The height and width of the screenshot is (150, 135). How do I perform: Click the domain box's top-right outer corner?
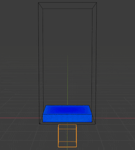pyautogui.click(x=97, y=2)
